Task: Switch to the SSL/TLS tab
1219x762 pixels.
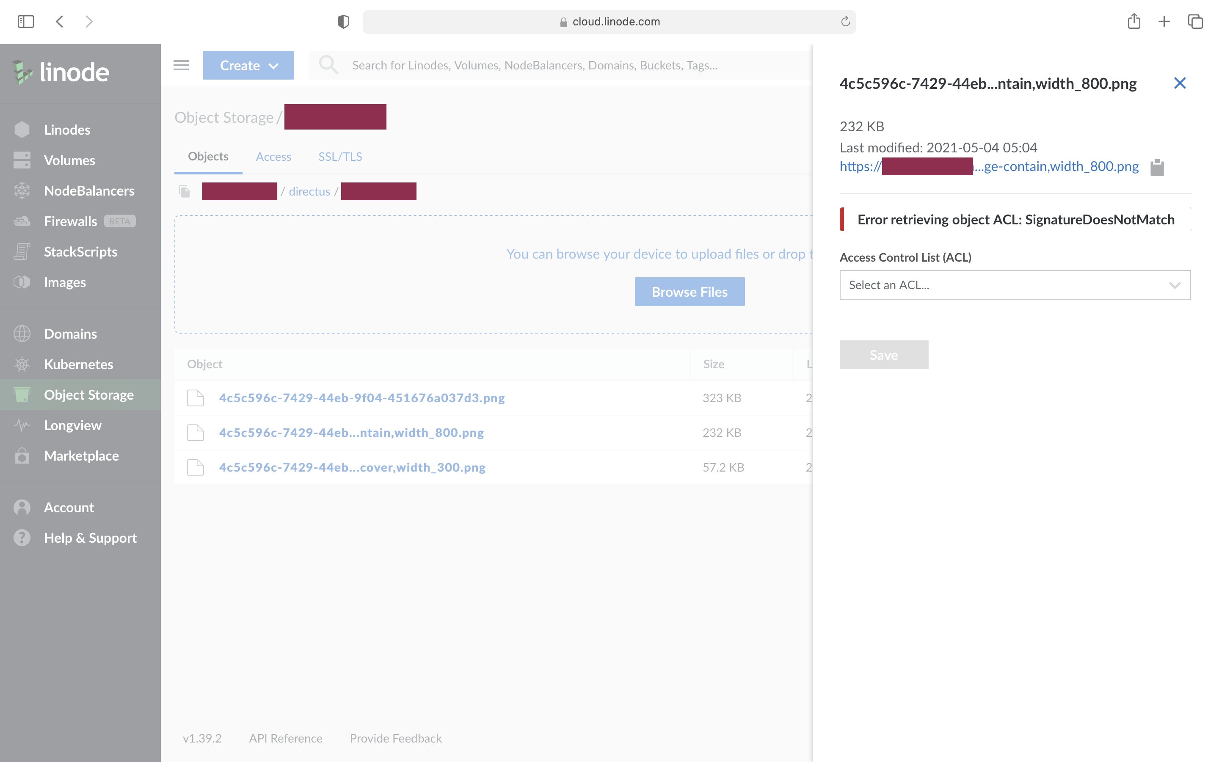Action: tap(340, 157)
